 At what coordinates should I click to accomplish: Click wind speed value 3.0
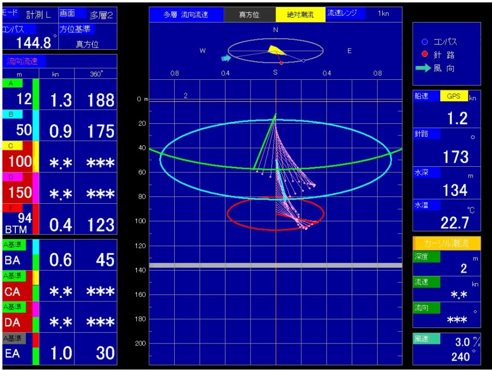pyautogui.click(x=462, y=342)
